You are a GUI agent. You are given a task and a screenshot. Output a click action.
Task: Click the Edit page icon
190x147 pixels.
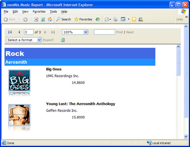pos(123,19)
